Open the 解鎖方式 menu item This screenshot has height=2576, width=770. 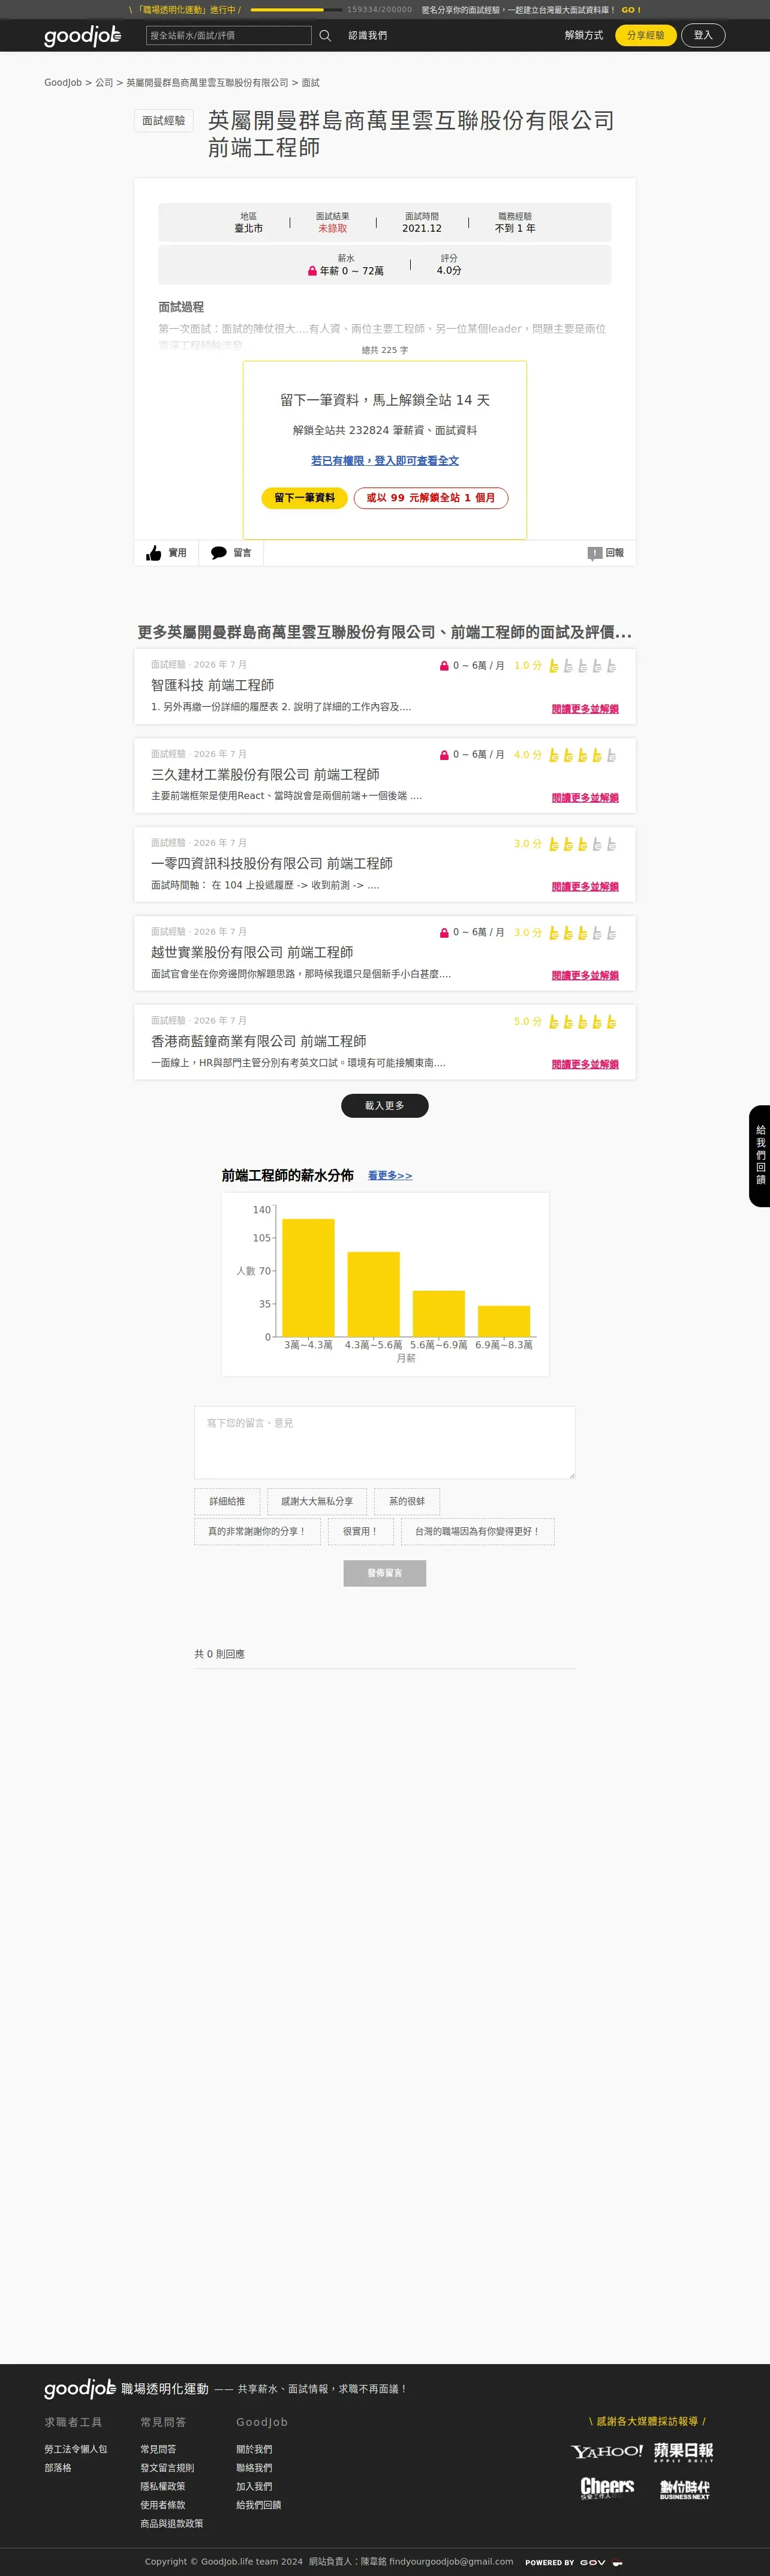click(584, 35)
